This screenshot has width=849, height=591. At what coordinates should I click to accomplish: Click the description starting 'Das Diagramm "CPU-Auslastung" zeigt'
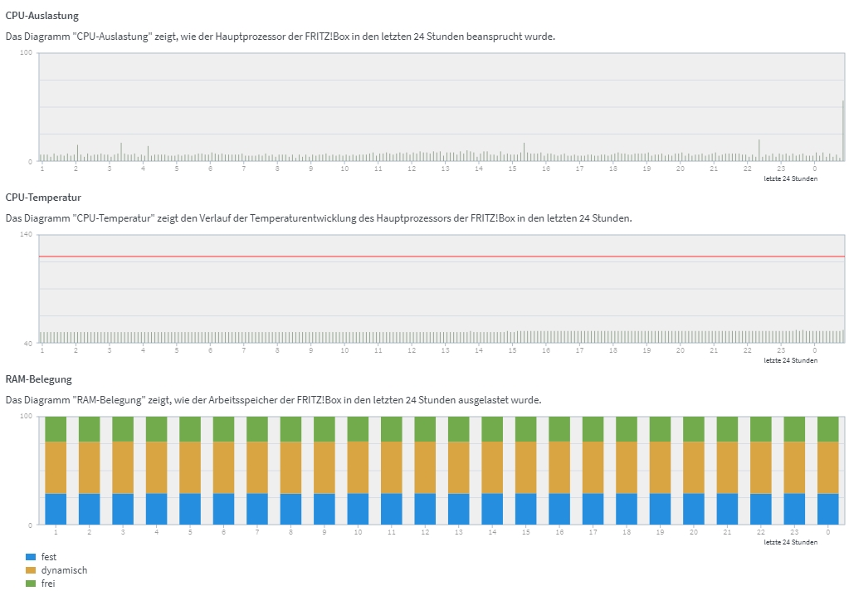pyautogui.click(x=281, y=37)
